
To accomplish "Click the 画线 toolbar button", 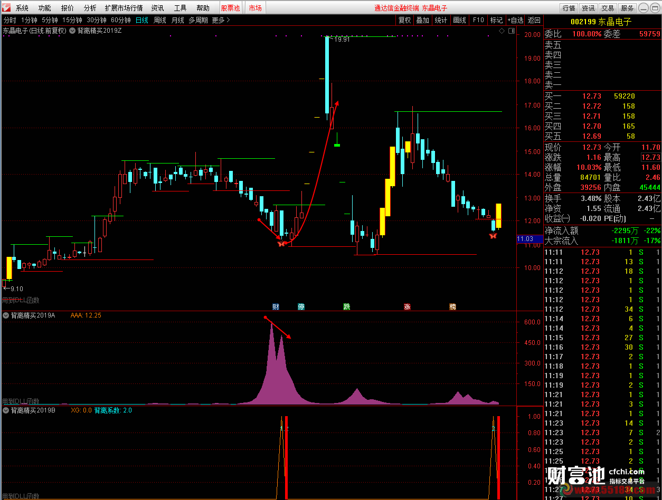I will [x=460, y=20].
